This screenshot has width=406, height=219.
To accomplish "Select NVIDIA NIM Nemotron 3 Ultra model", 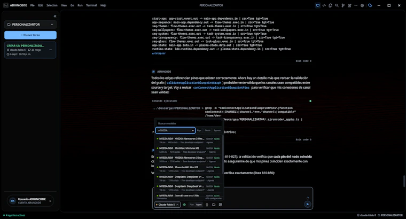I will [x=188, y=140].
